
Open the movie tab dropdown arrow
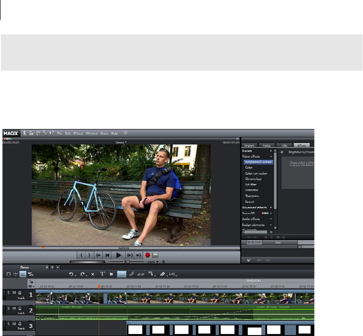(x=58, y=267)
